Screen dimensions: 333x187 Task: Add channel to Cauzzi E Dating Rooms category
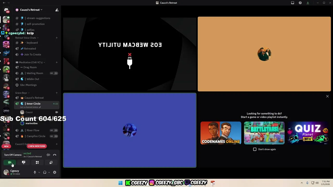pos(56,144)
